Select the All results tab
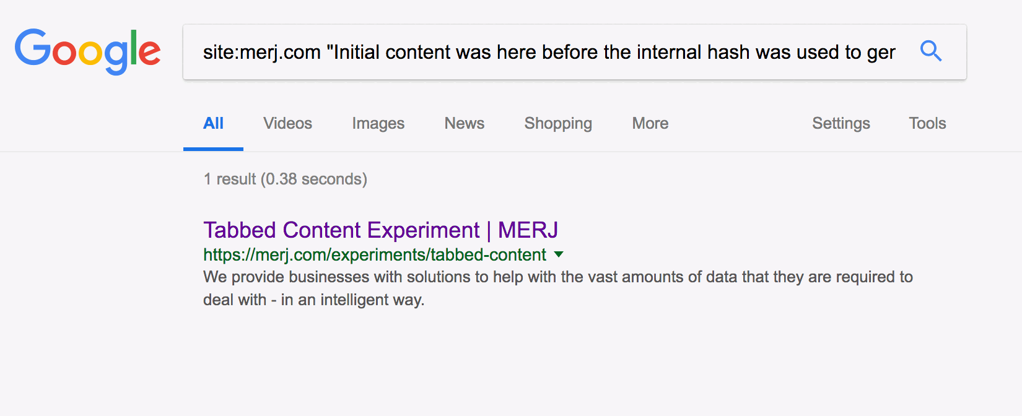 pos(213,123)
